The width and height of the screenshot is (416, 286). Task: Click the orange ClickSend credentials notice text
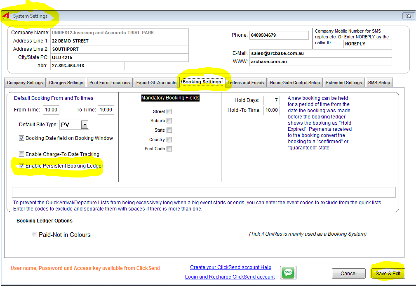85,268
